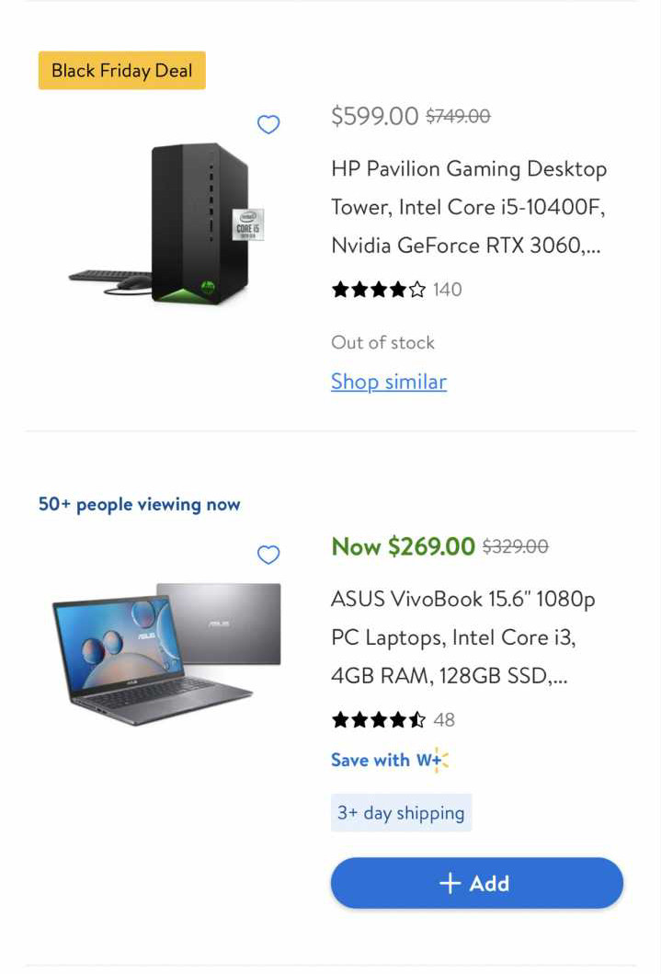The width and height of the screenshot is (661, 974).
Task: Click the Shop similar link
Action: point(389,382)
